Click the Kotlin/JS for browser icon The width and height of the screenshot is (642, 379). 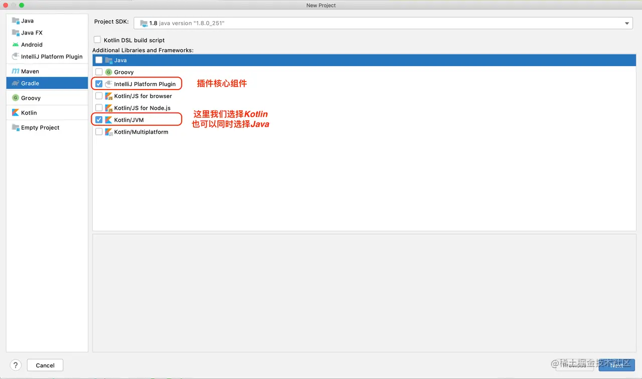109,96
